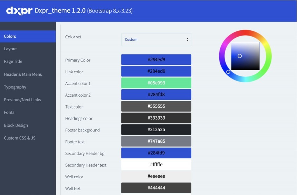
Task: Click the Text color field #555555
Action: [156, 106]
